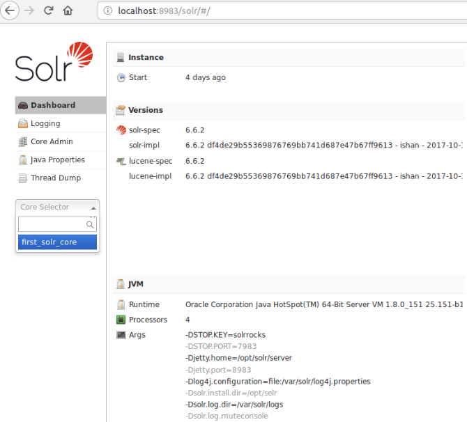
Task: Open the Thread Dump menu item
Action: (x=61, y=178)
